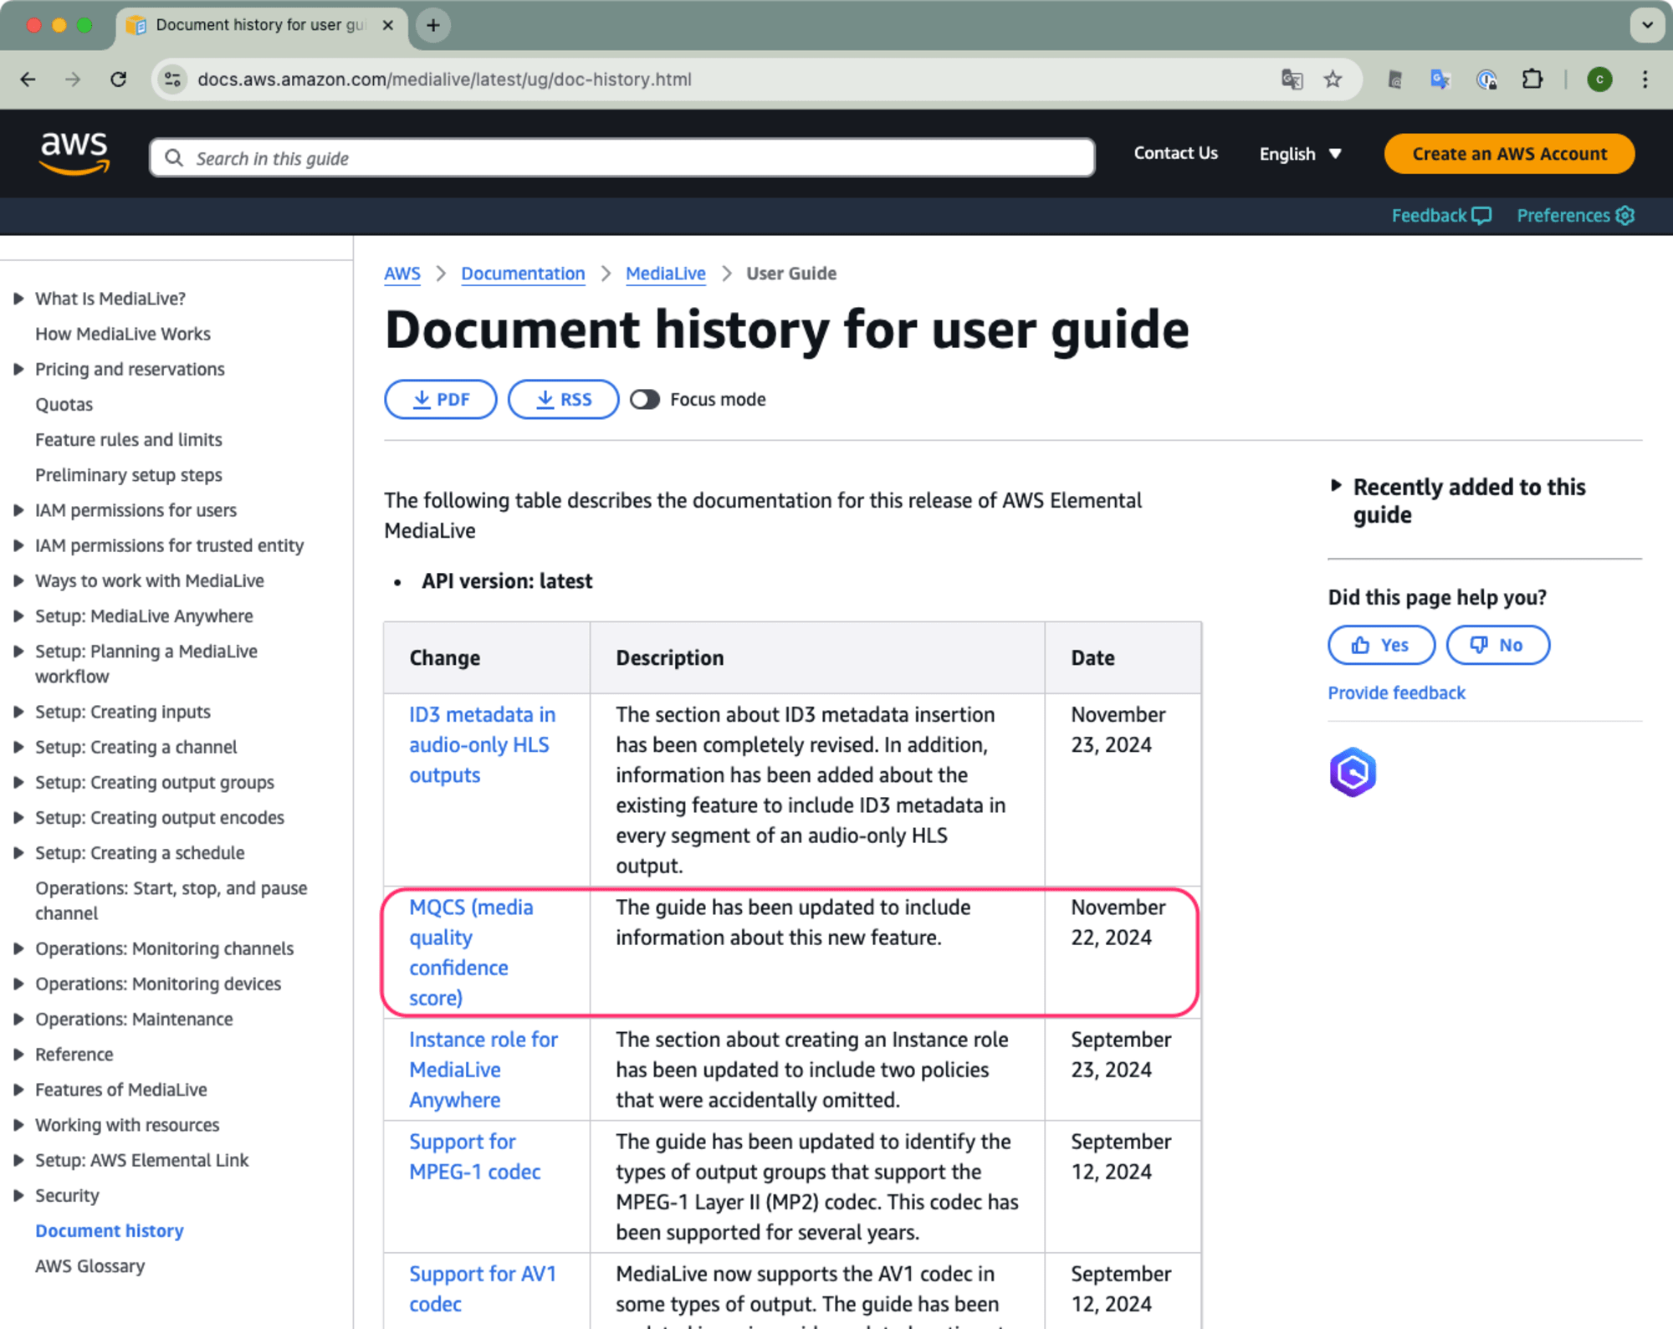This screenshot has width=1673, height=1329.
Task: Open 'Support for MPEG-1 codec' link
Action: coord(475,1157)
